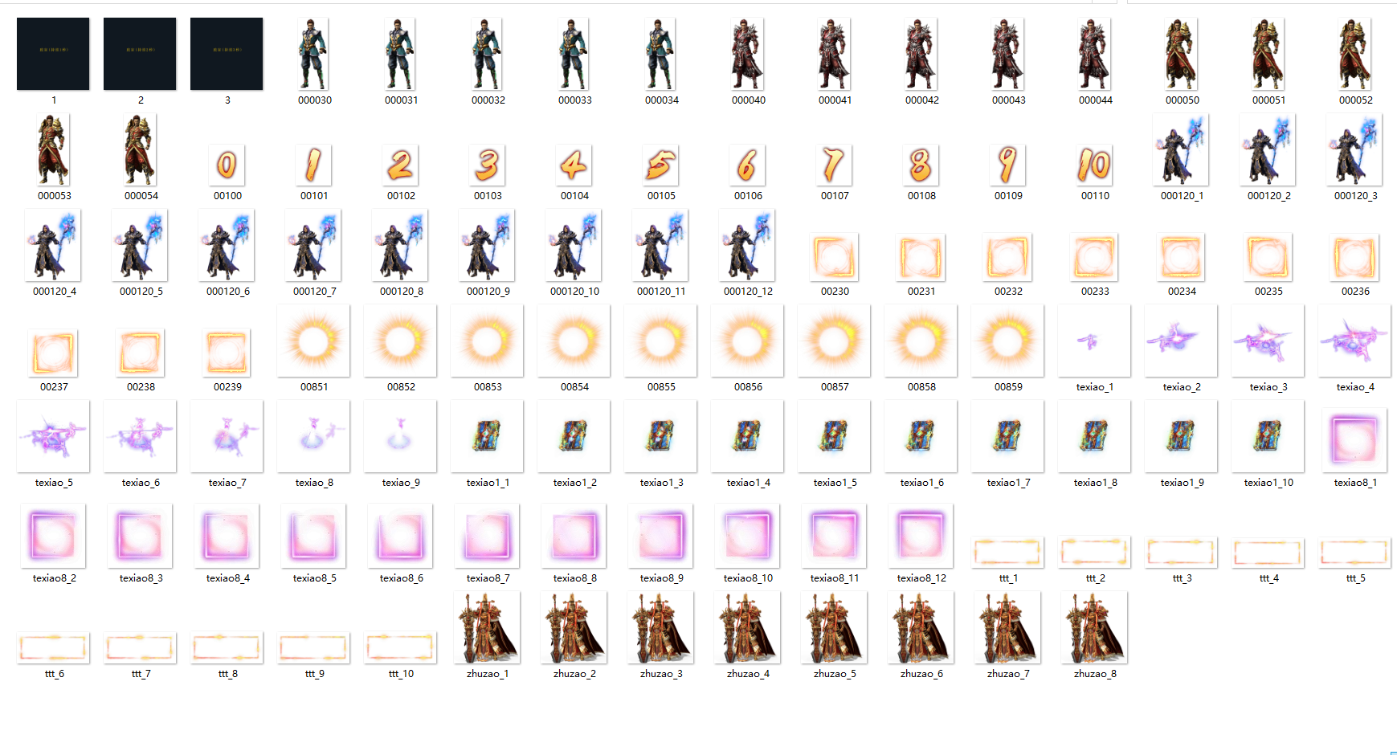1397x755 pixels.
Task: Click mage sprite 000120_3
Action: [x=1354, y=149]
